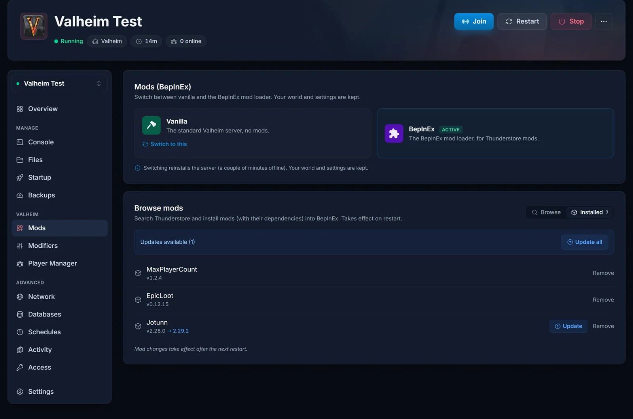Open the Access page

[x=59, y=368]
